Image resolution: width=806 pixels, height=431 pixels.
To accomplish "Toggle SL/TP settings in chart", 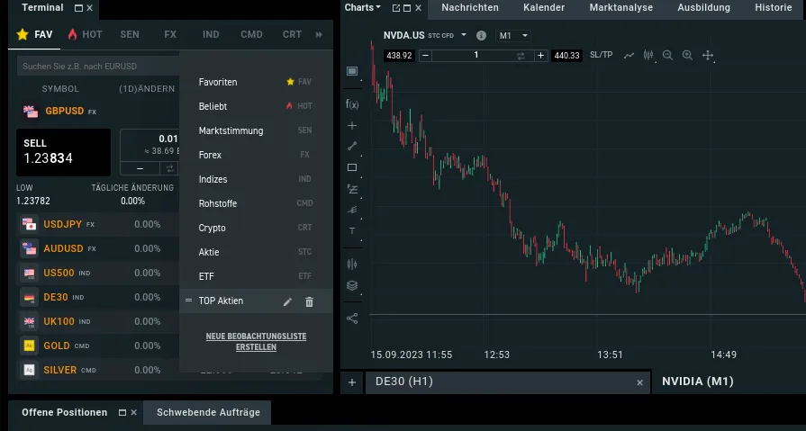I will pos(601,55).
